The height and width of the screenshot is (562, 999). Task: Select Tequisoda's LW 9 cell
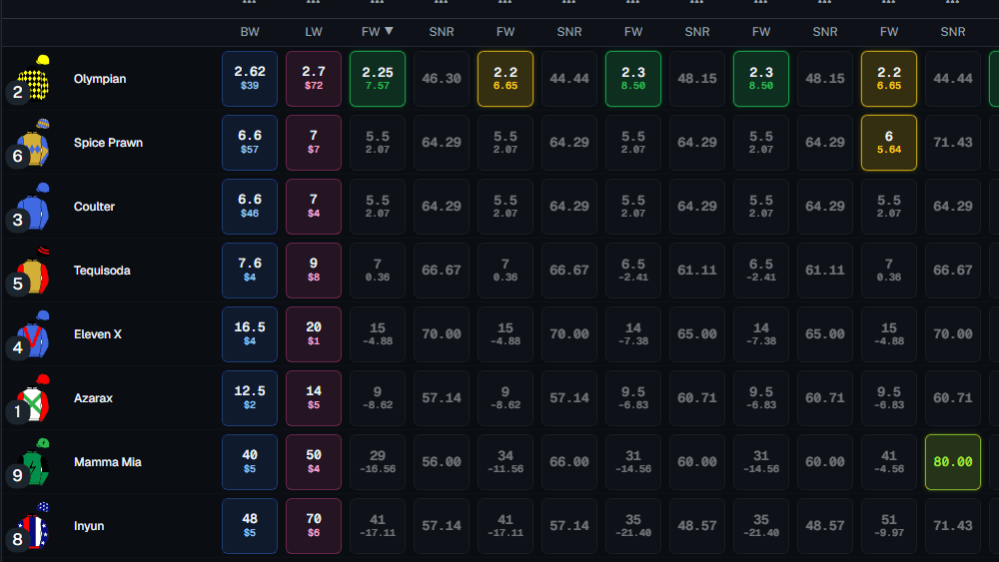coord(314,271)
